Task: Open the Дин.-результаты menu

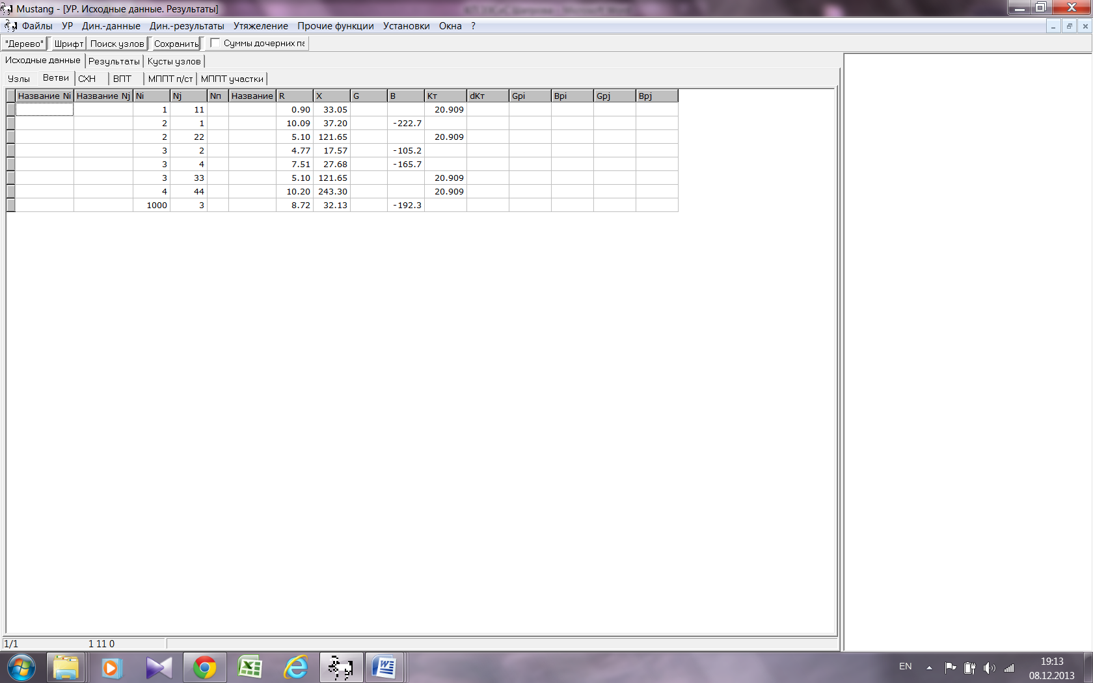Action: (x=187, y=26)
